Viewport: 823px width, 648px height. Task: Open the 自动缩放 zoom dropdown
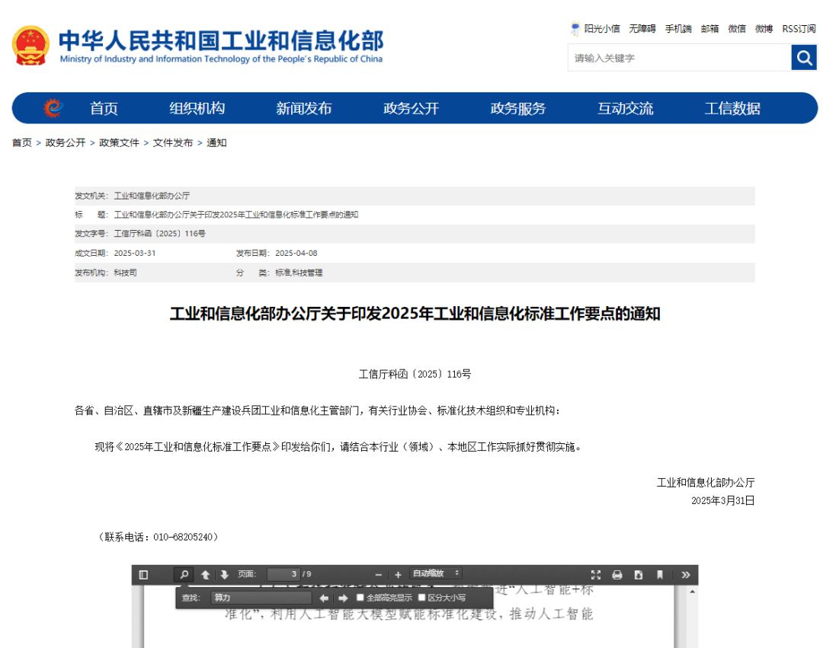[x=435, y=574]
